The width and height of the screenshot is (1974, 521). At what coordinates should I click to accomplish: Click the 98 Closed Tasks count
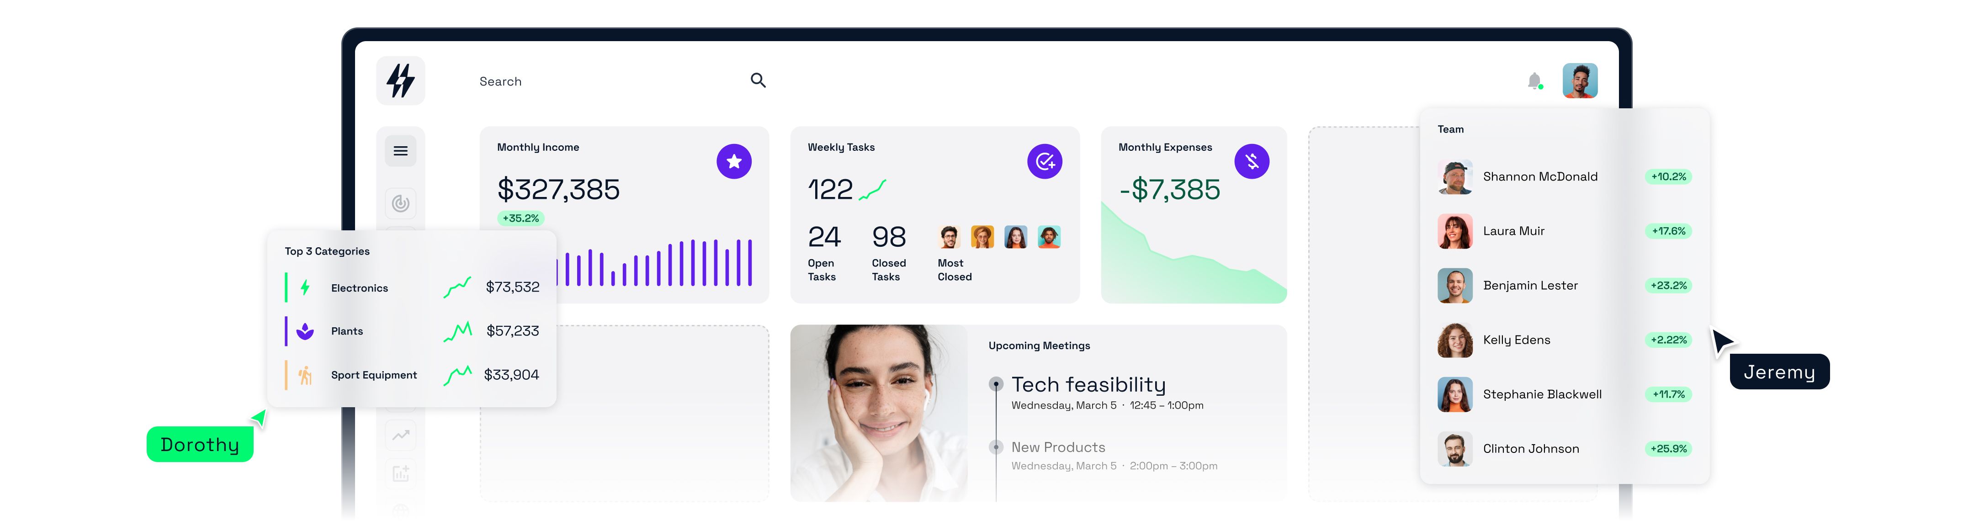pos(889,237)
